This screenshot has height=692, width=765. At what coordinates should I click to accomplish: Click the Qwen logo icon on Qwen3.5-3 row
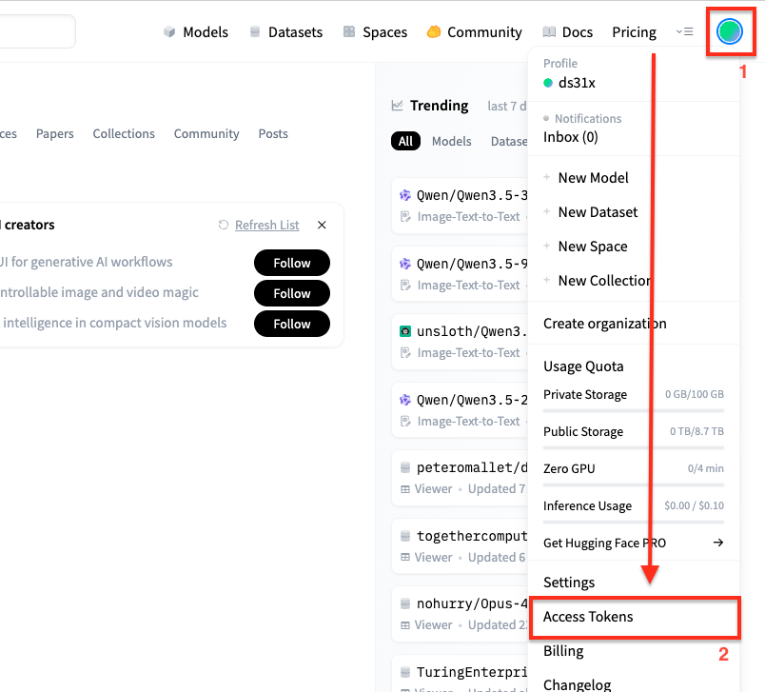pos(405,195)
